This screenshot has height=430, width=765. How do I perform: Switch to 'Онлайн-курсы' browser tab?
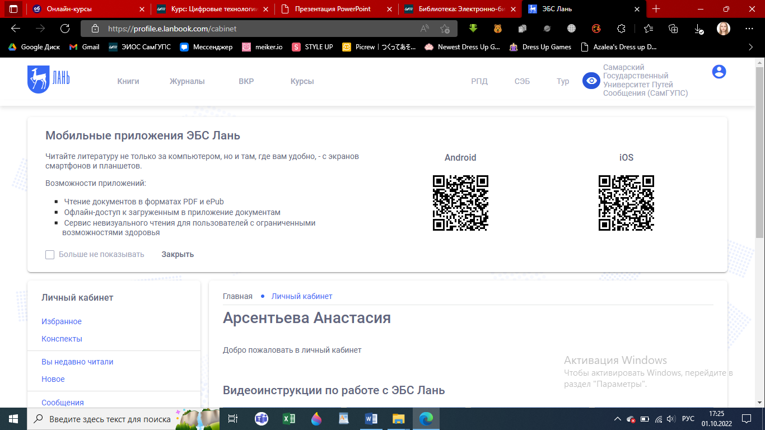coord(88,9)
